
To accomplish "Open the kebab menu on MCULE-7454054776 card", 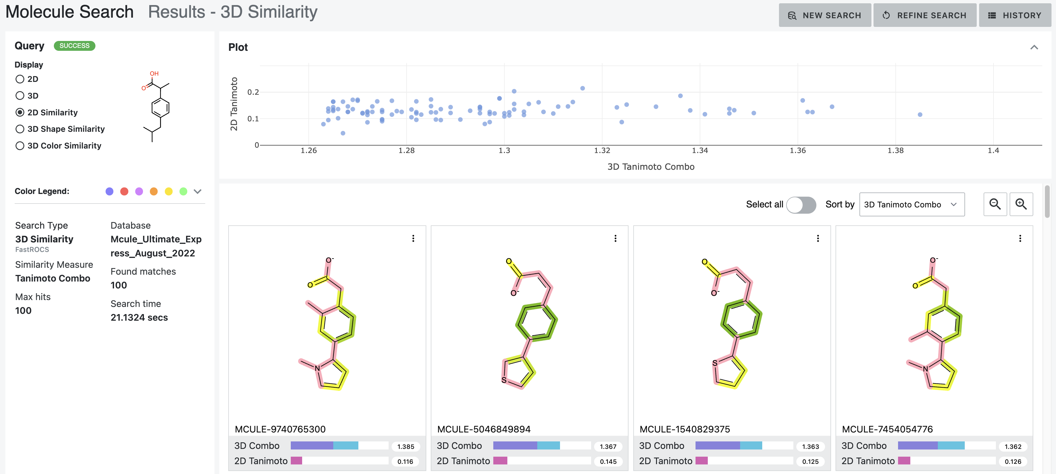I will [x=1020, y=238].
